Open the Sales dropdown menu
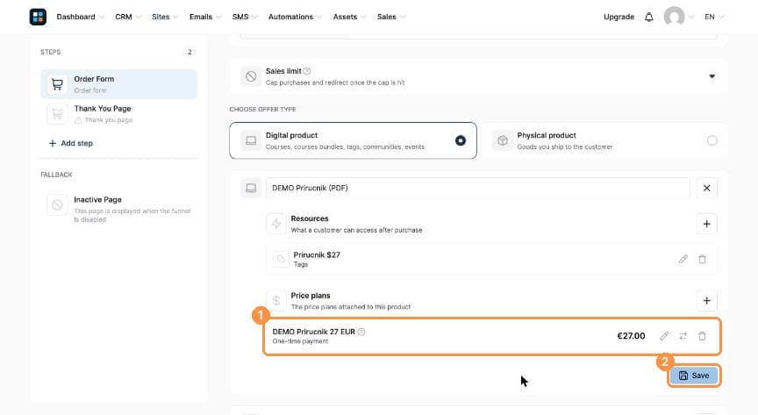Image resolution: width=758 pixels, height=415 pixels. click(x=391, y=17)
